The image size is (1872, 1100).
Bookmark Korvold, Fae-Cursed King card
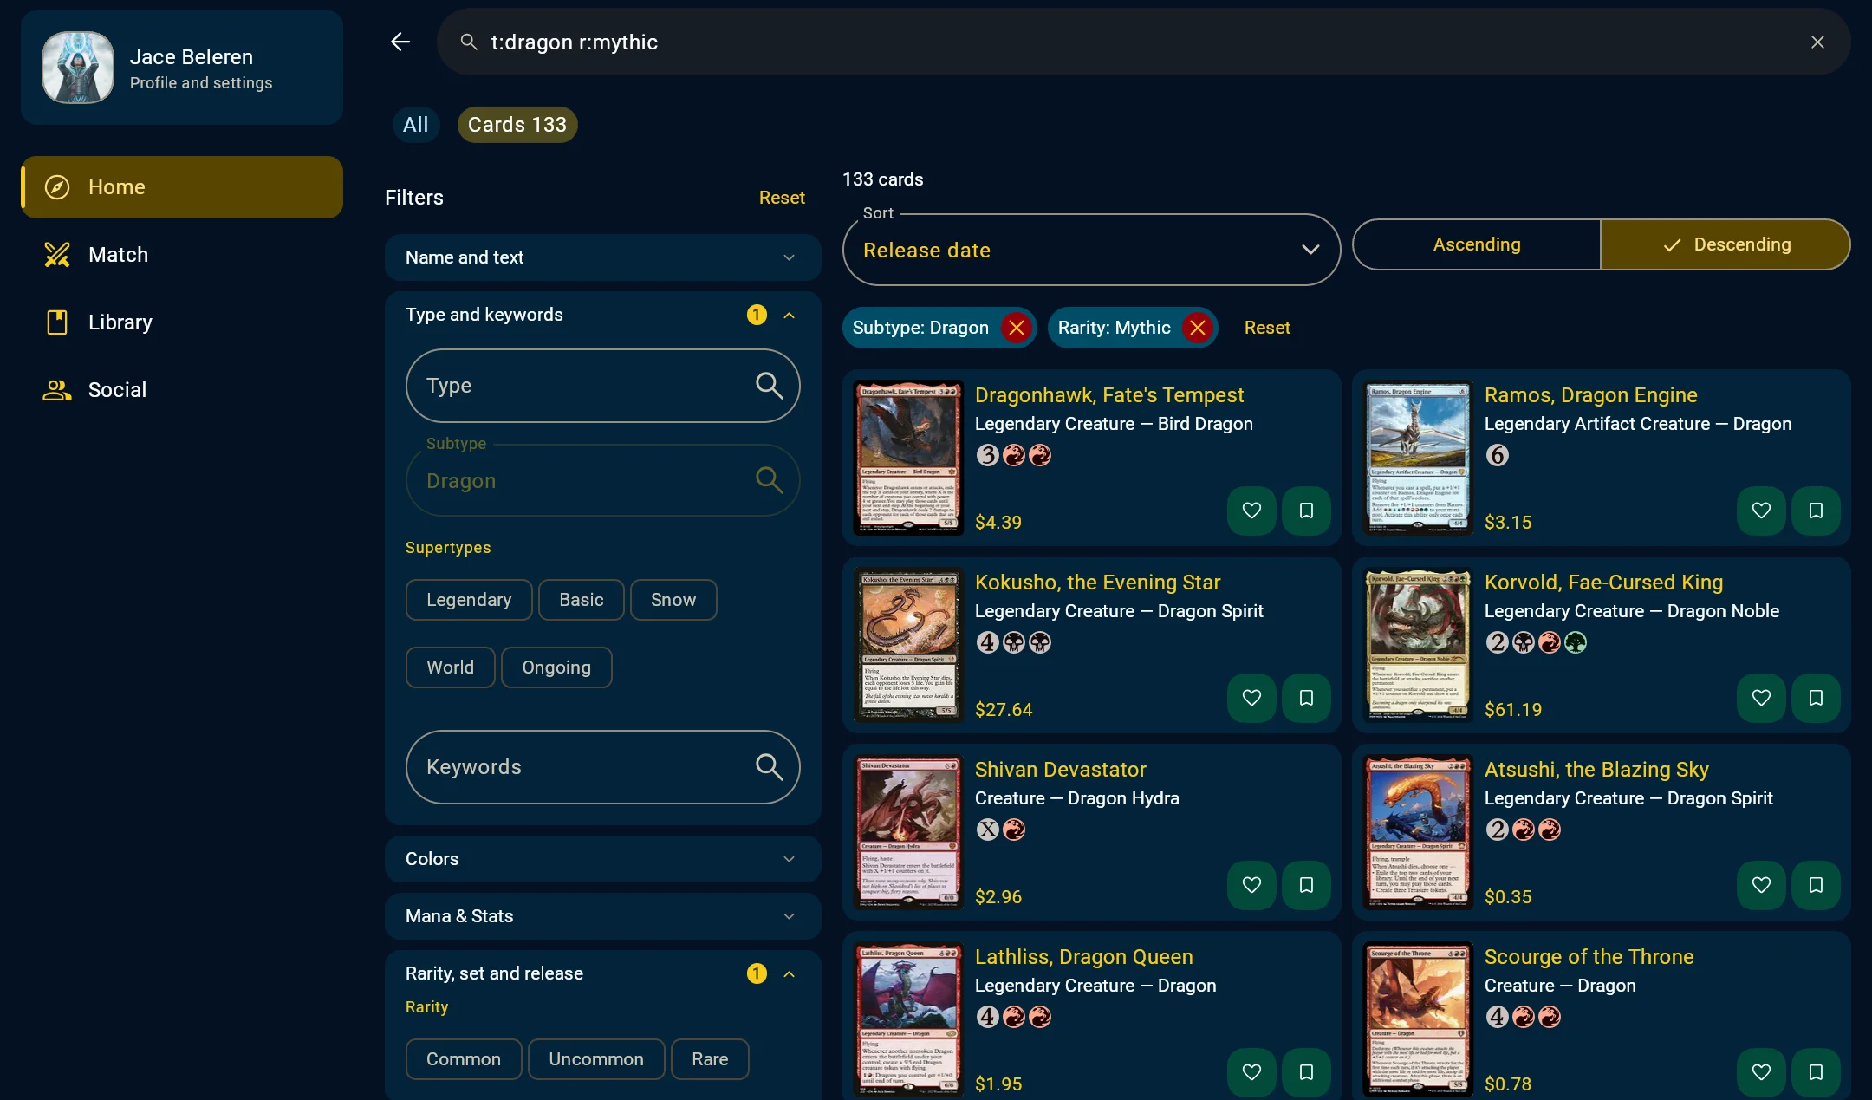[x=1816, y=698]
